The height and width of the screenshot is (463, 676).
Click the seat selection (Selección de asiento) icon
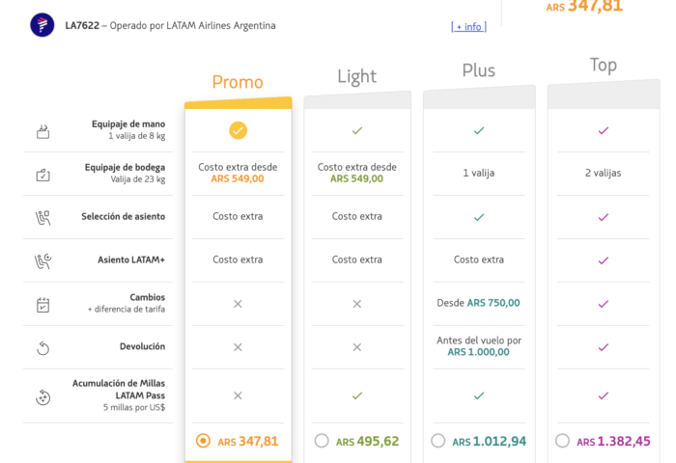42,218
